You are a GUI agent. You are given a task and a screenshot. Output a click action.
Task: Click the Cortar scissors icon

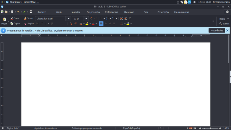[12, 19]
